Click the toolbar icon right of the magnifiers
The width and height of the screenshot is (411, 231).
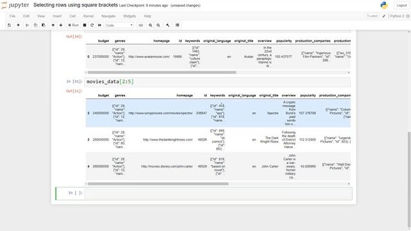pos(168,25)
